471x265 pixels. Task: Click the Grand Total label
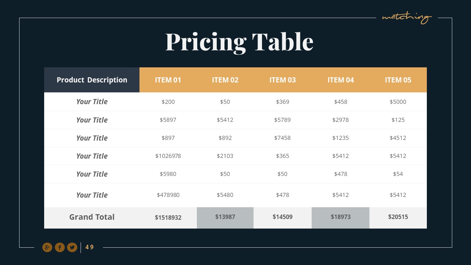92,217
